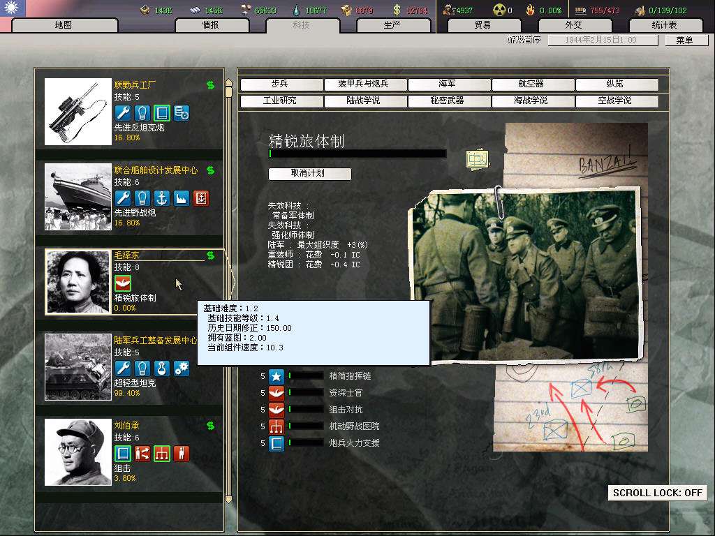Viewport: 715px width, 536px height.
Task: Click the hierarchy icon for 机动野战医院
Action: pyautogui.click(x=277, y=426)
